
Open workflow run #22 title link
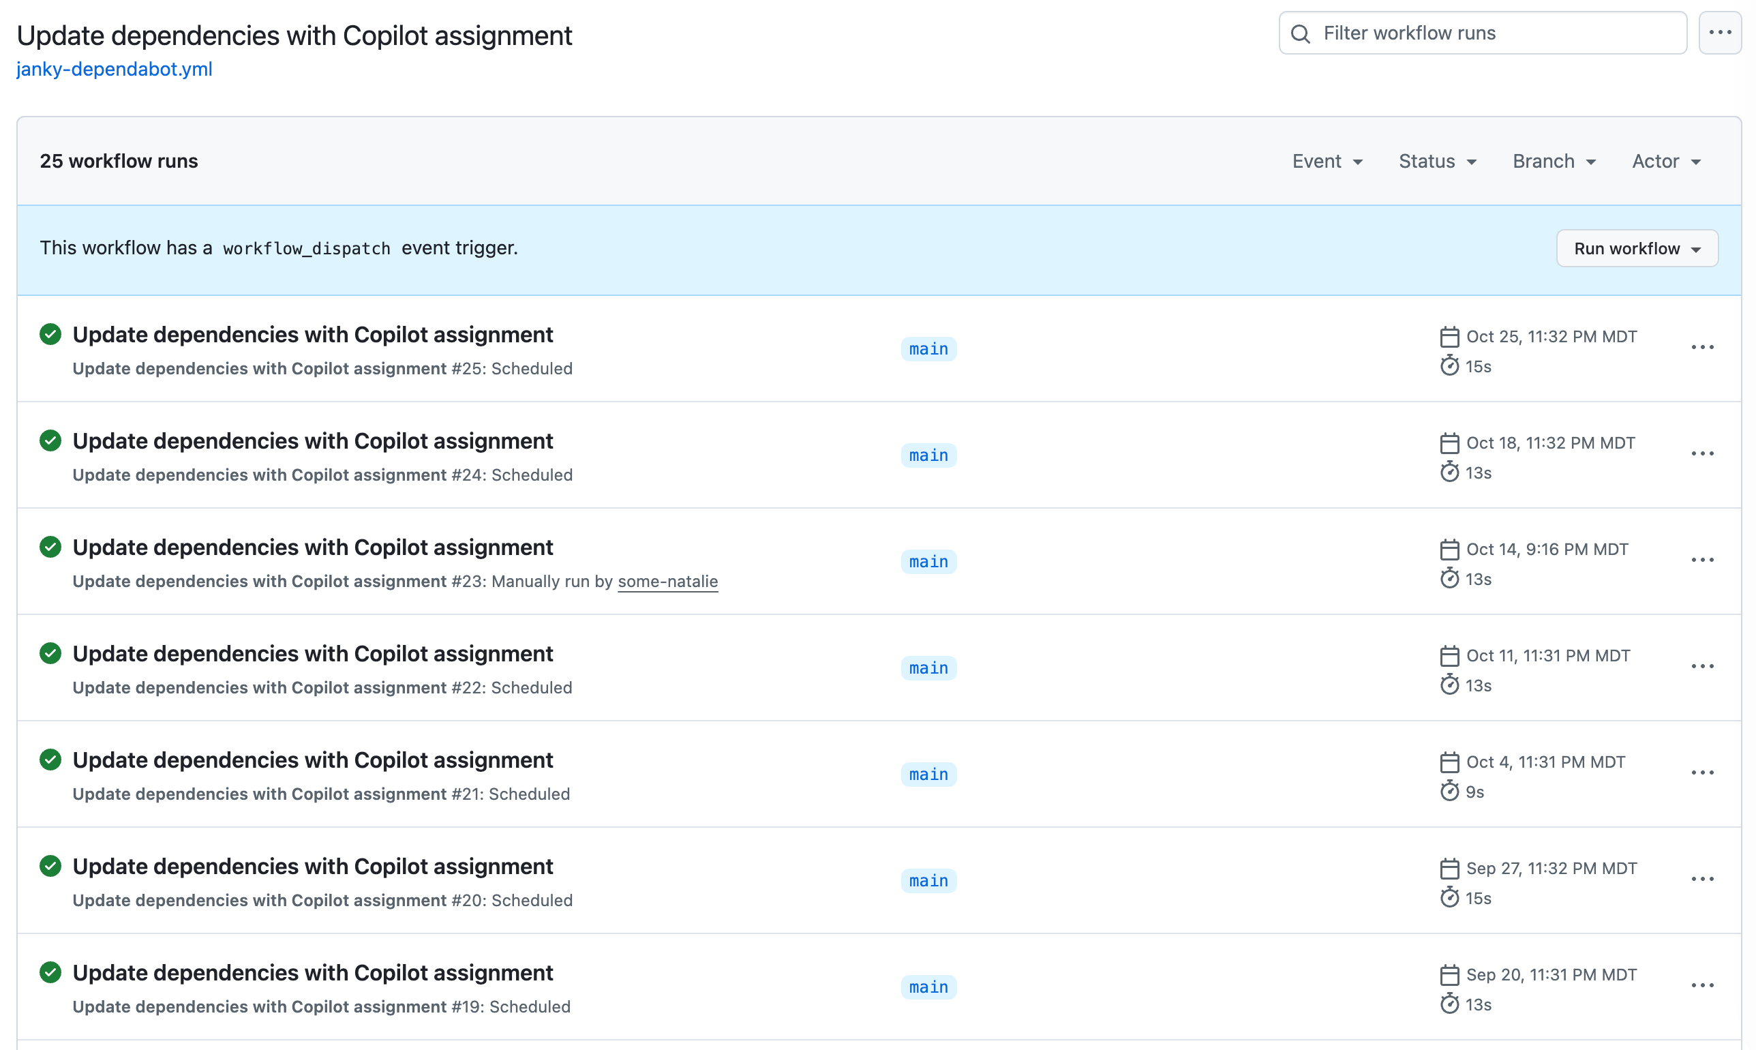313,654
